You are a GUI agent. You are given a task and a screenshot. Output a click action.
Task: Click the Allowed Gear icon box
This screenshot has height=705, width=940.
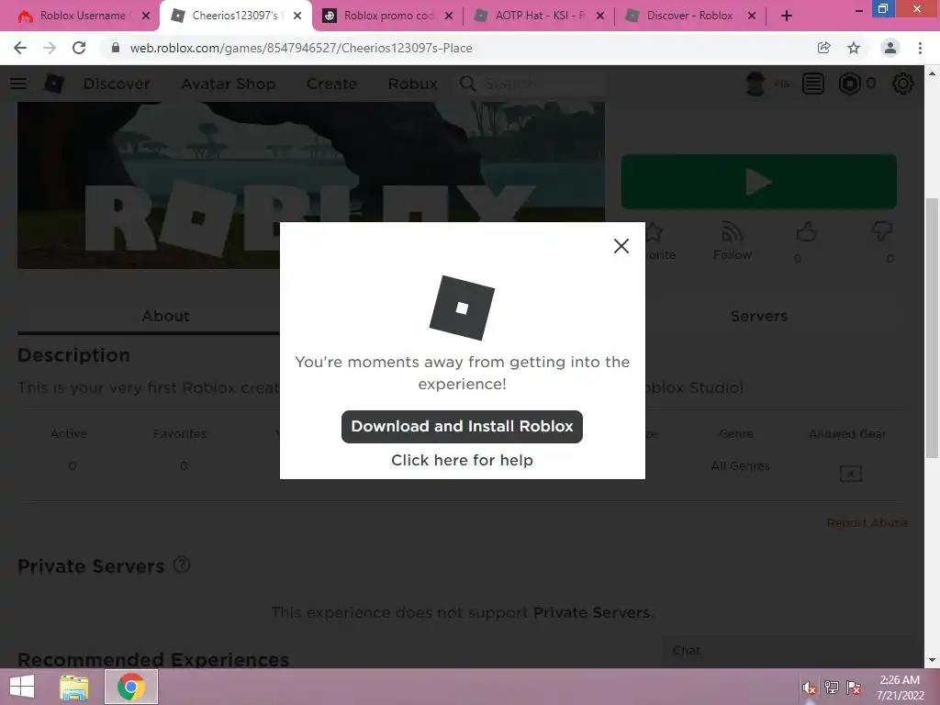pyautogui.click(x=851, y=473)
